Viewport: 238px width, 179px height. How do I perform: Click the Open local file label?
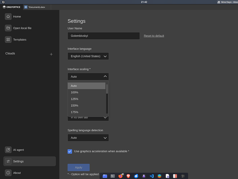[x=22, y=28]
